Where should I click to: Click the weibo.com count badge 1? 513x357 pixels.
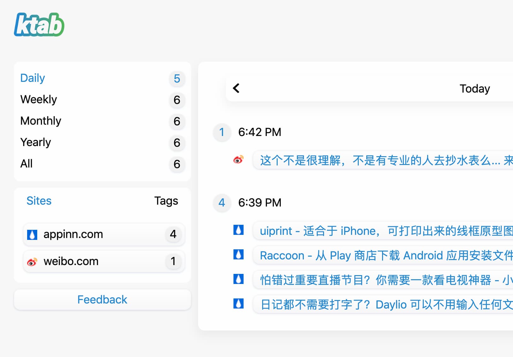pos(173,261)
